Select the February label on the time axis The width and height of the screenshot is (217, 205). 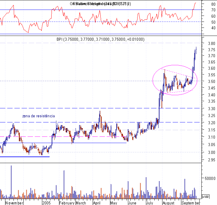pyautogui.click(x=67, y=203)
